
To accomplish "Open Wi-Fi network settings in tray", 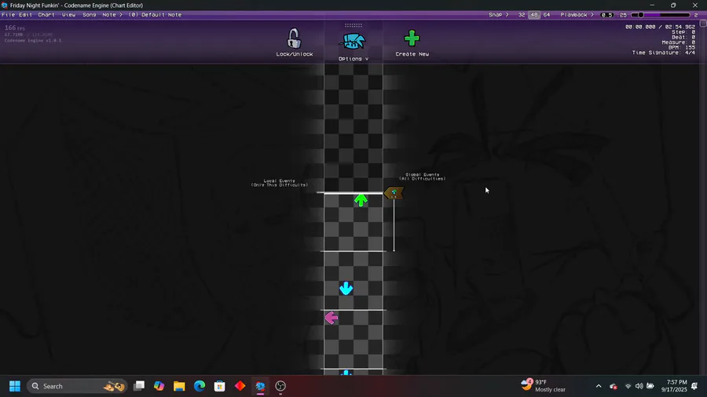I will click(628, 386).
